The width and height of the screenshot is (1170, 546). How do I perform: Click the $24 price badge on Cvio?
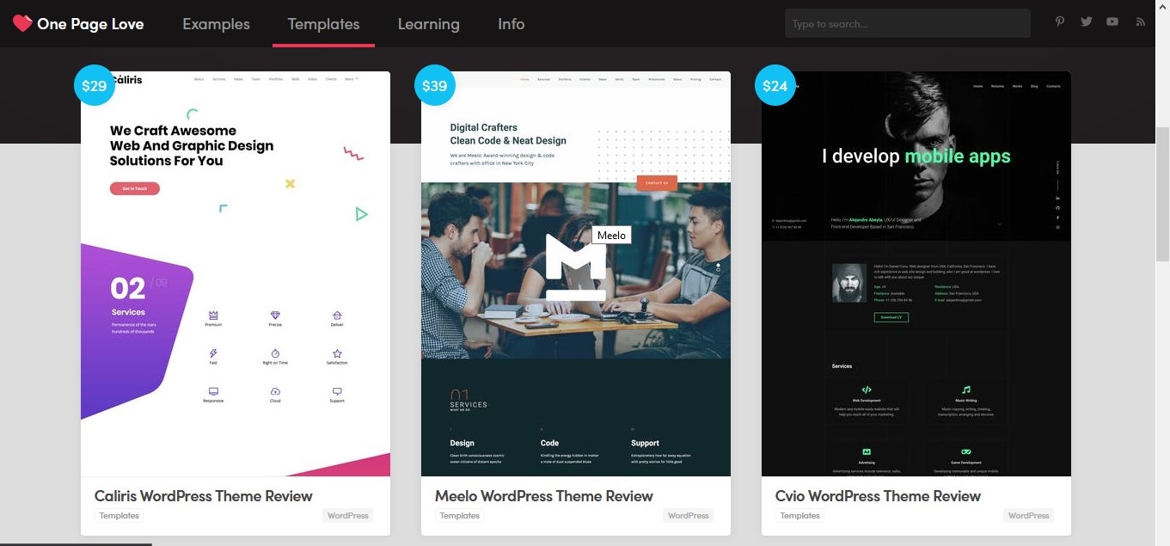[x=775, y=85]
